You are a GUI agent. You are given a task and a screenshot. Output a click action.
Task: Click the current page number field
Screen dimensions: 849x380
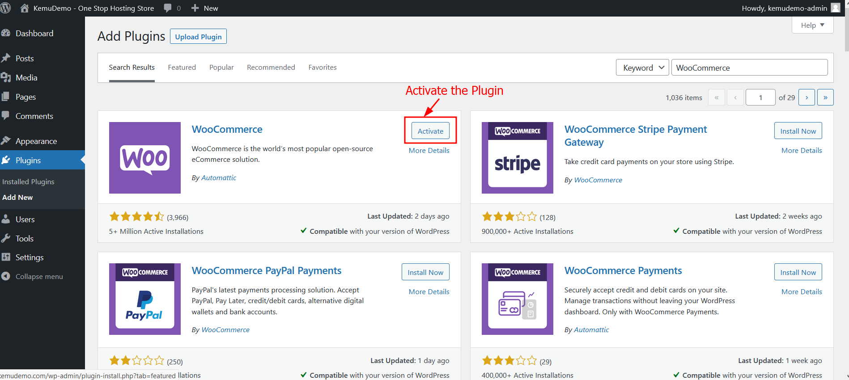760,97
